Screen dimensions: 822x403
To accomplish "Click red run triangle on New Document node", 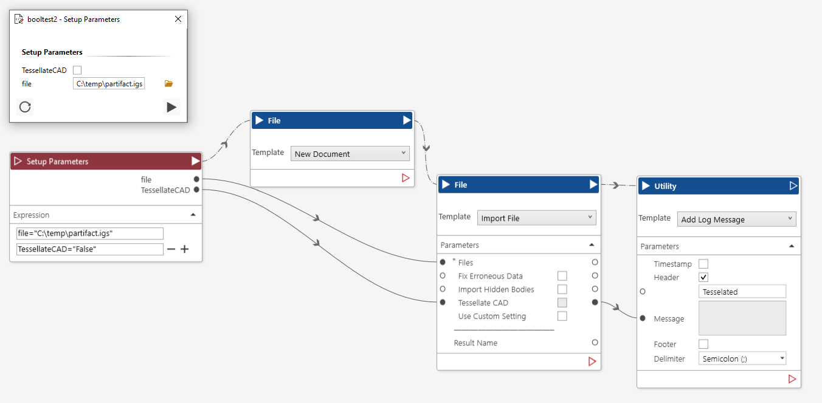I will (x=406, y=178).
